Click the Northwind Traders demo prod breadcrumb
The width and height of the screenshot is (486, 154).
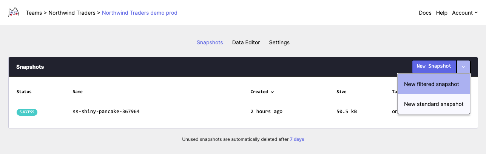[x=140, y=13]
